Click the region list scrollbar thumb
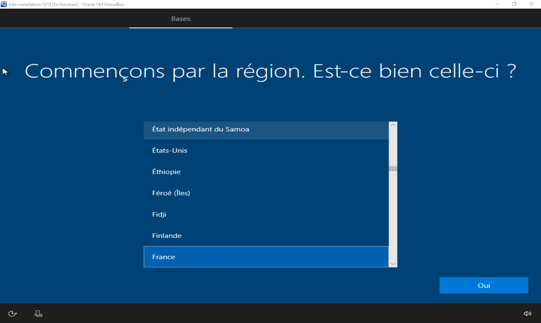The image size is (541, 323). click(x=393, y=169)
